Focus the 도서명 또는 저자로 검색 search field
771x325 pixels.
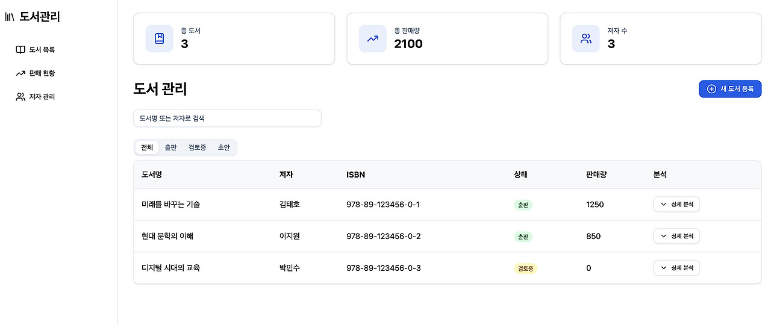coord(227,119)
